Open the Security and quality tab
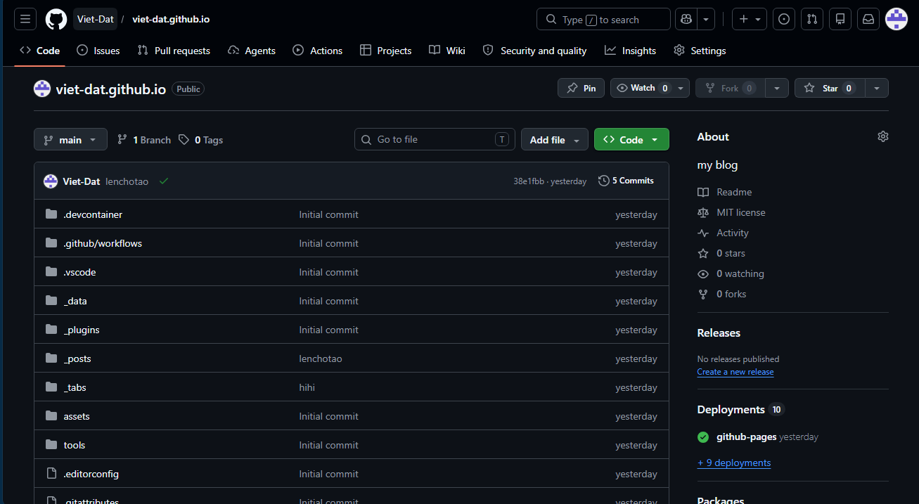Viewport: 919px width, 504px height. (534, 51)
